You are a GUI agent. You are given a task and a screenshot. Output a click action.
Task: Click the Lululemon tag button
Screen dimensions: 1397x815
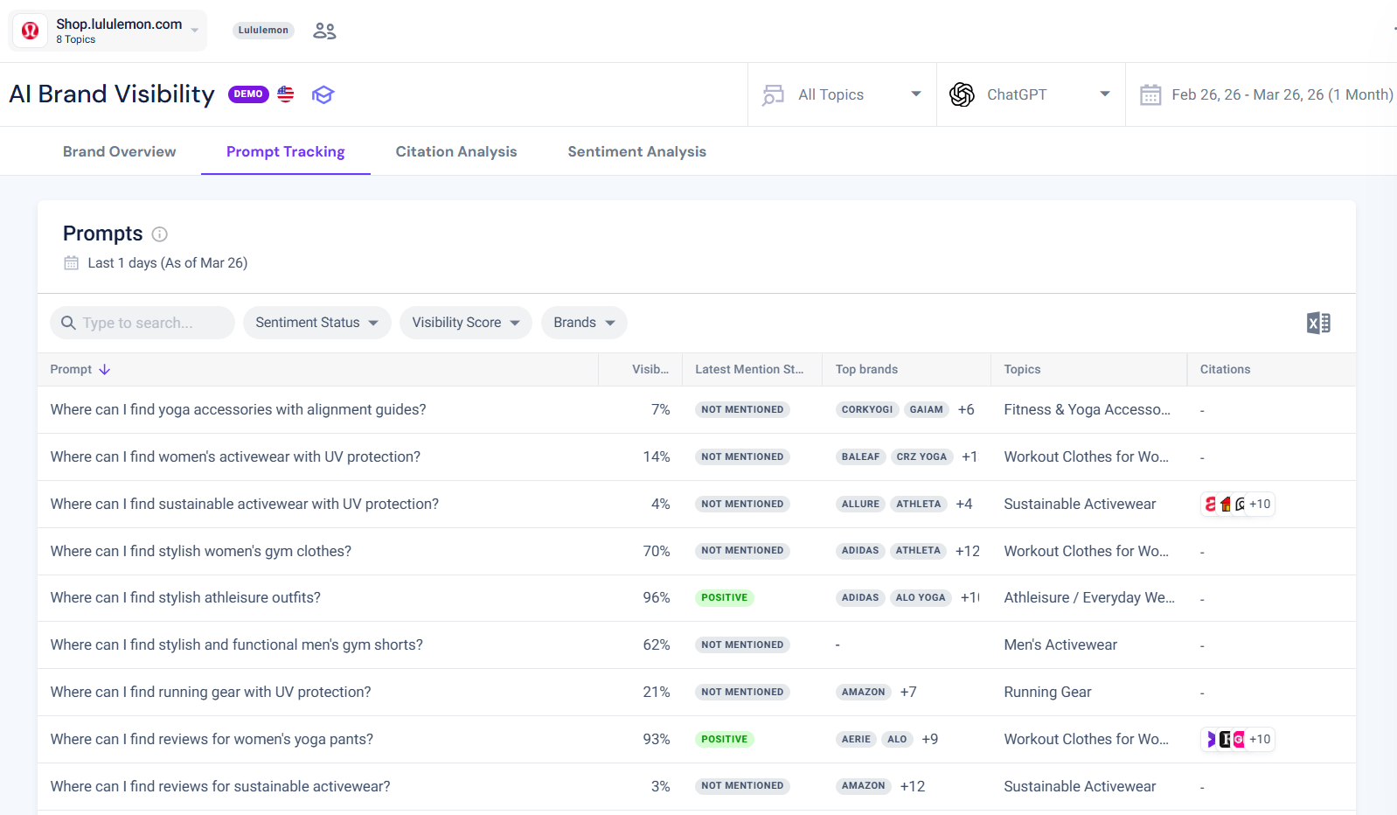263,30
